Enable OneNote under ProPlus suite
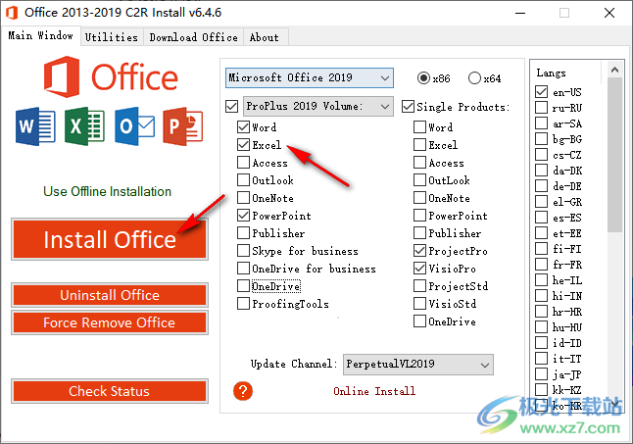This screenshot has height=444, width=633. (243, 198)
